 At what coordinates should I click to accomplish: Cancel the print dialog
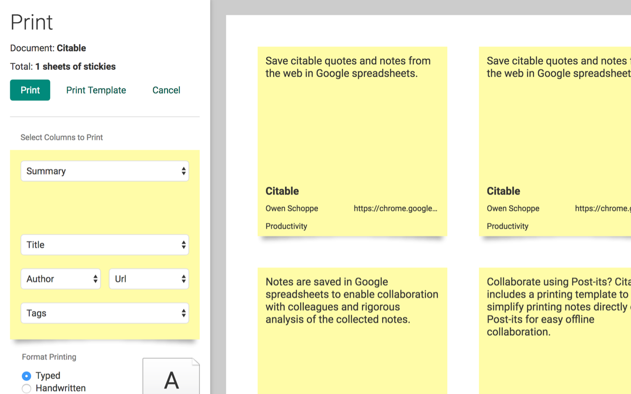[166, 90]
